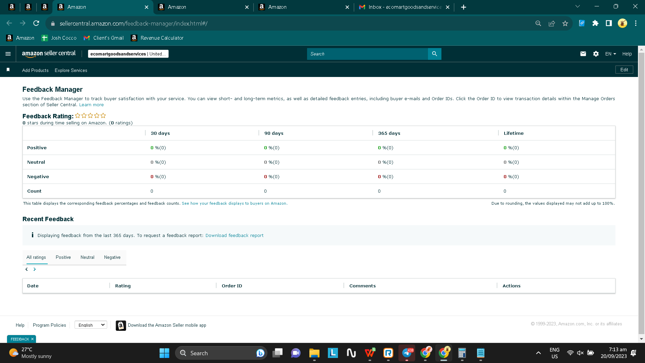645x363 pixels.
Task: Show hidden system tray icons chevron
Action: [538, 353]
